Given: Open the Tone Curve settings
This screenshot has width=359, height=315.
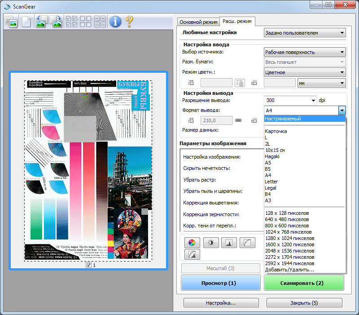Looking at the screenshot, I should pos(247,243).
